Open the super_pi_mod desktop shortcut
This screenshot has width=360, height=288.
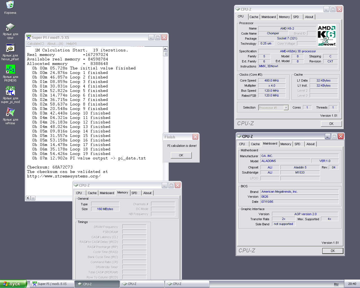10,95
